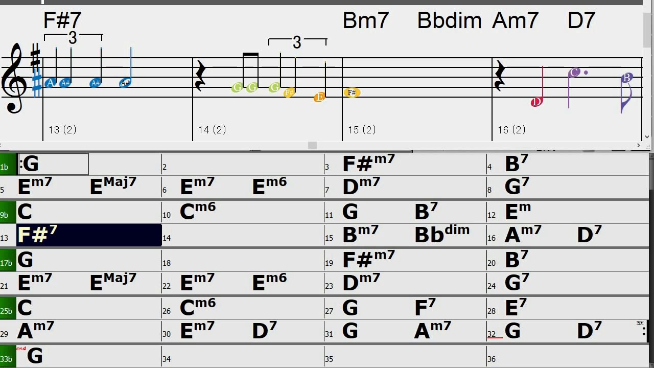Viewport: 654px width, 368px height.
Task: Click the F7 chord in bar 27
Action: coord(425,308)
